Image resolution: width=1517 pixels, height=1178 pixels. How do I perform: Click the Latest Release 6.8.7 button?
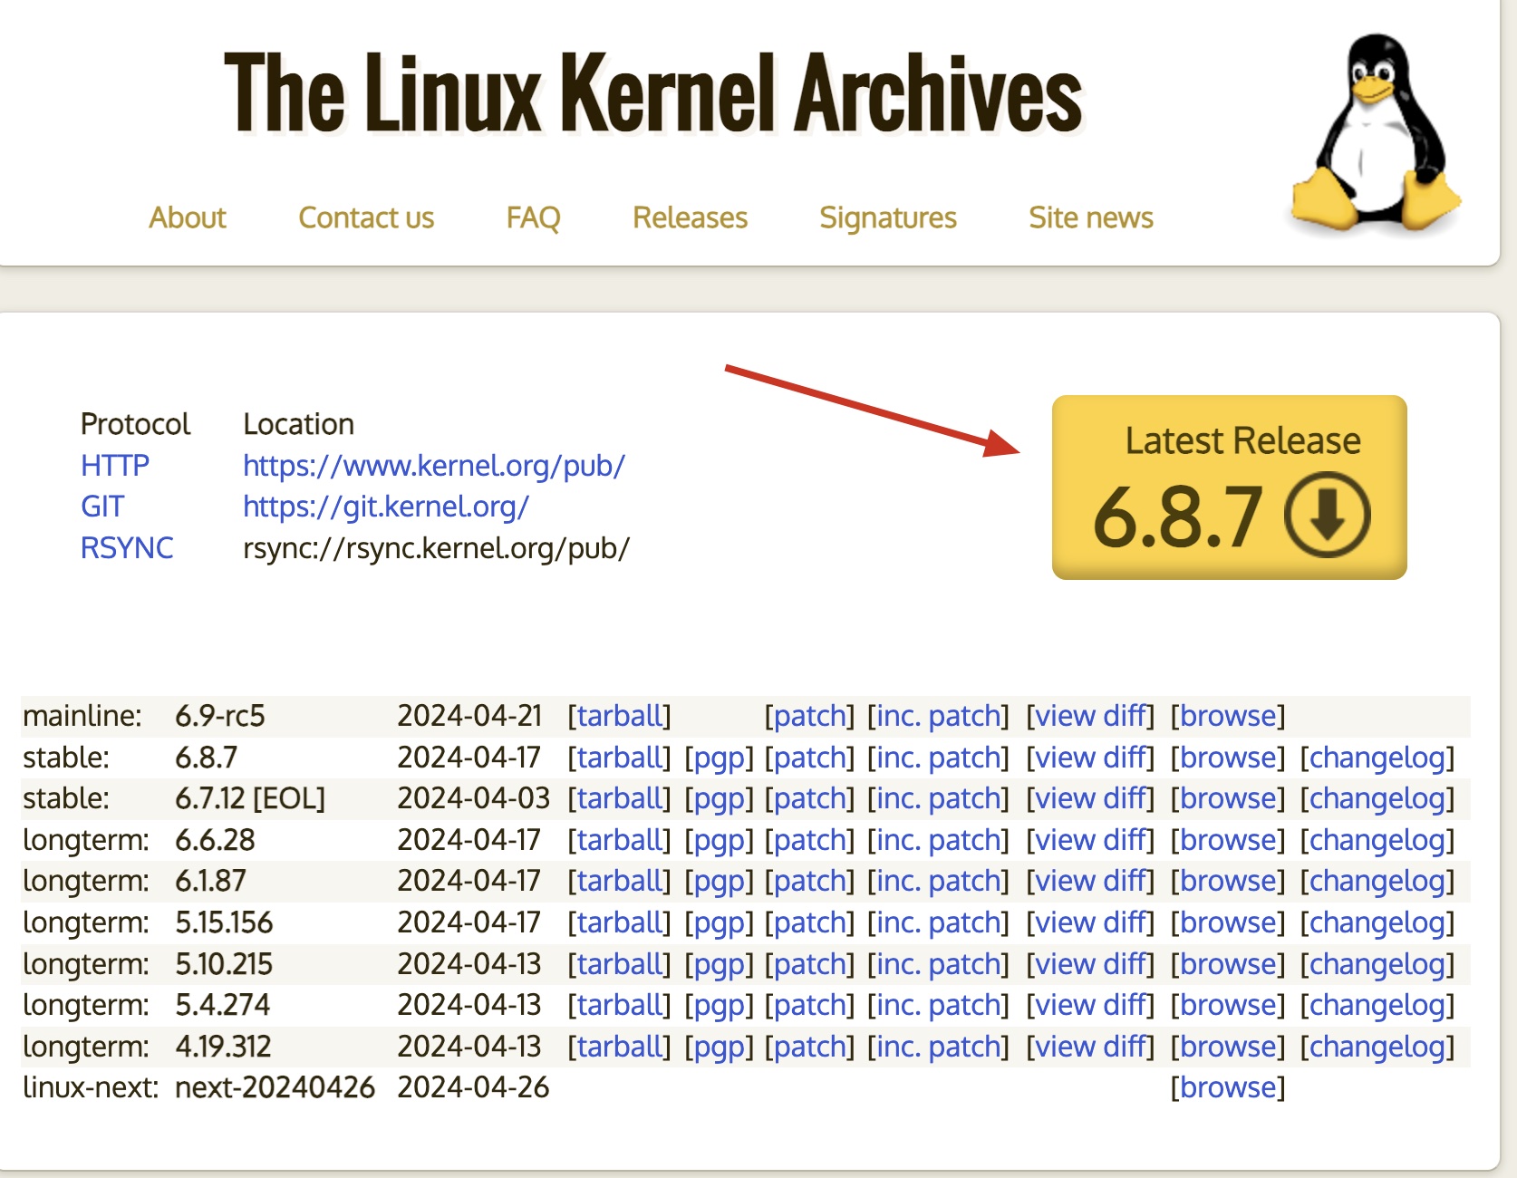(1229, 488)
